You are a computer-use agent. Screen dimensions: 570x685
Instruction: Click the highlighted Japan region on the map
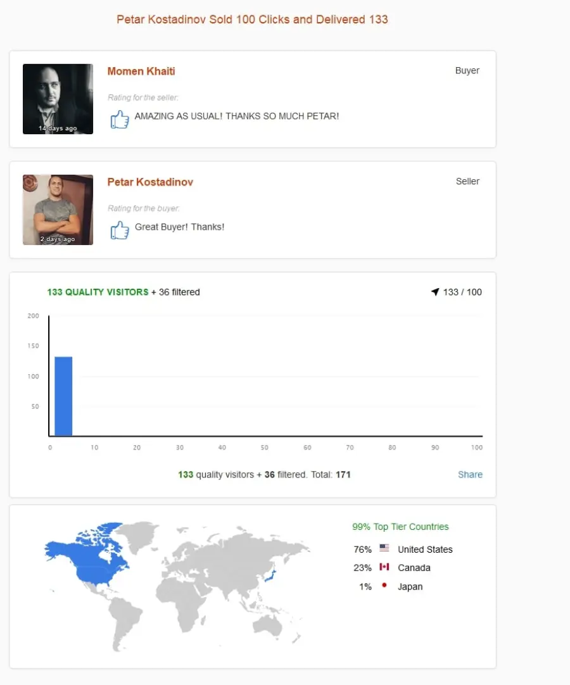point(270,576)
